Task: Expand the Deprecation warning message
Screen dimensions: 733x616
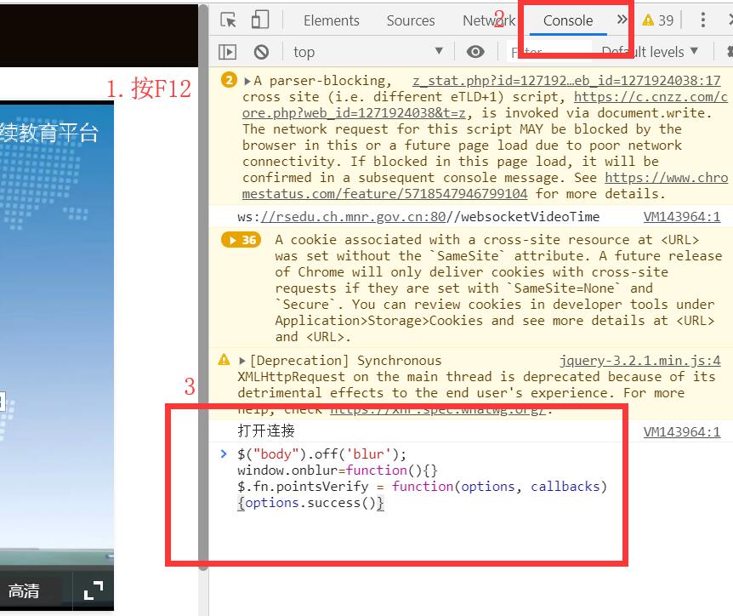Action: click(242, 361)
